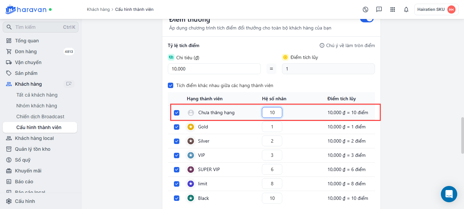Uncheck the Gold tier checkbox
This screenshot has height=209, width=464.
click(x=177, y=127)
